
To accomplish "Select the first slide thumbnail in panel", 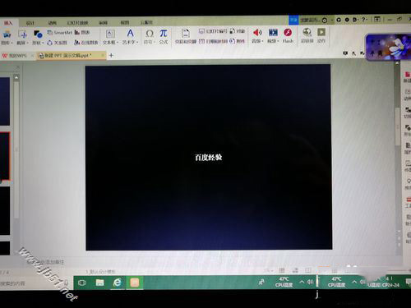I will click(x=5, y=101).
